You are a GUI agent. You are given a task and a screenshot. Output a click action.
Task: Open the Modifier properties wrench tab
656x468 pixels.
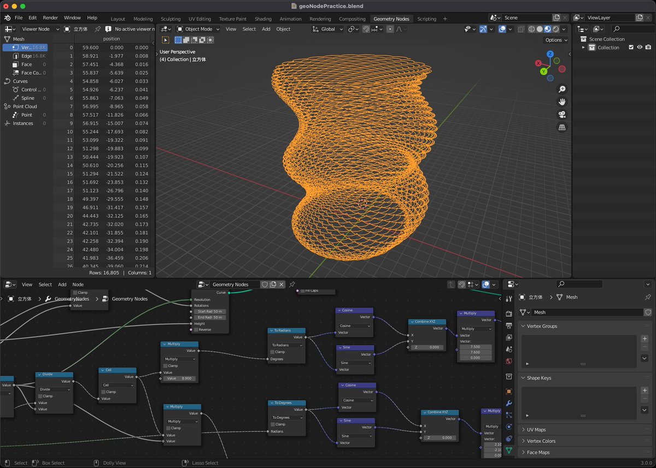click(509, 403)
